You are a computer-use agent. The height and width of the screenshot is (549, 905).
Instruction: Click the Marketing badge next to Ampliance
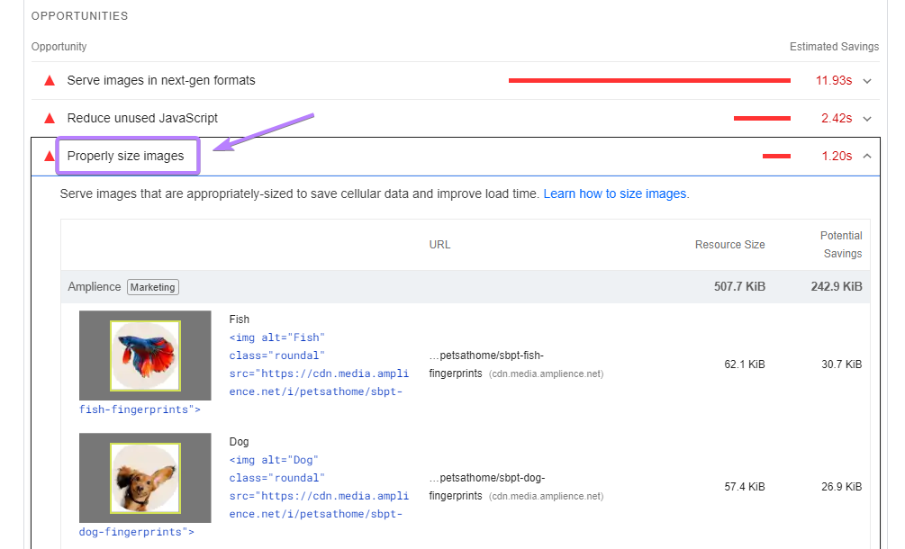pos(152,286)
